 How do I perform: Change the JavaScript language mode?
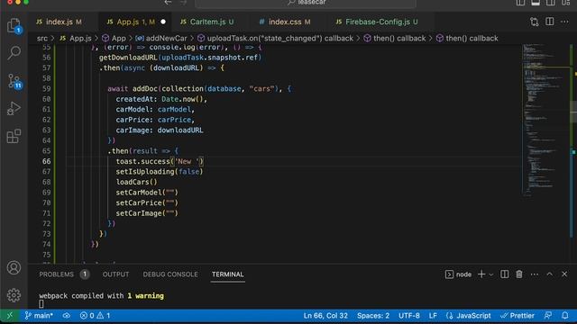point(469,316)
